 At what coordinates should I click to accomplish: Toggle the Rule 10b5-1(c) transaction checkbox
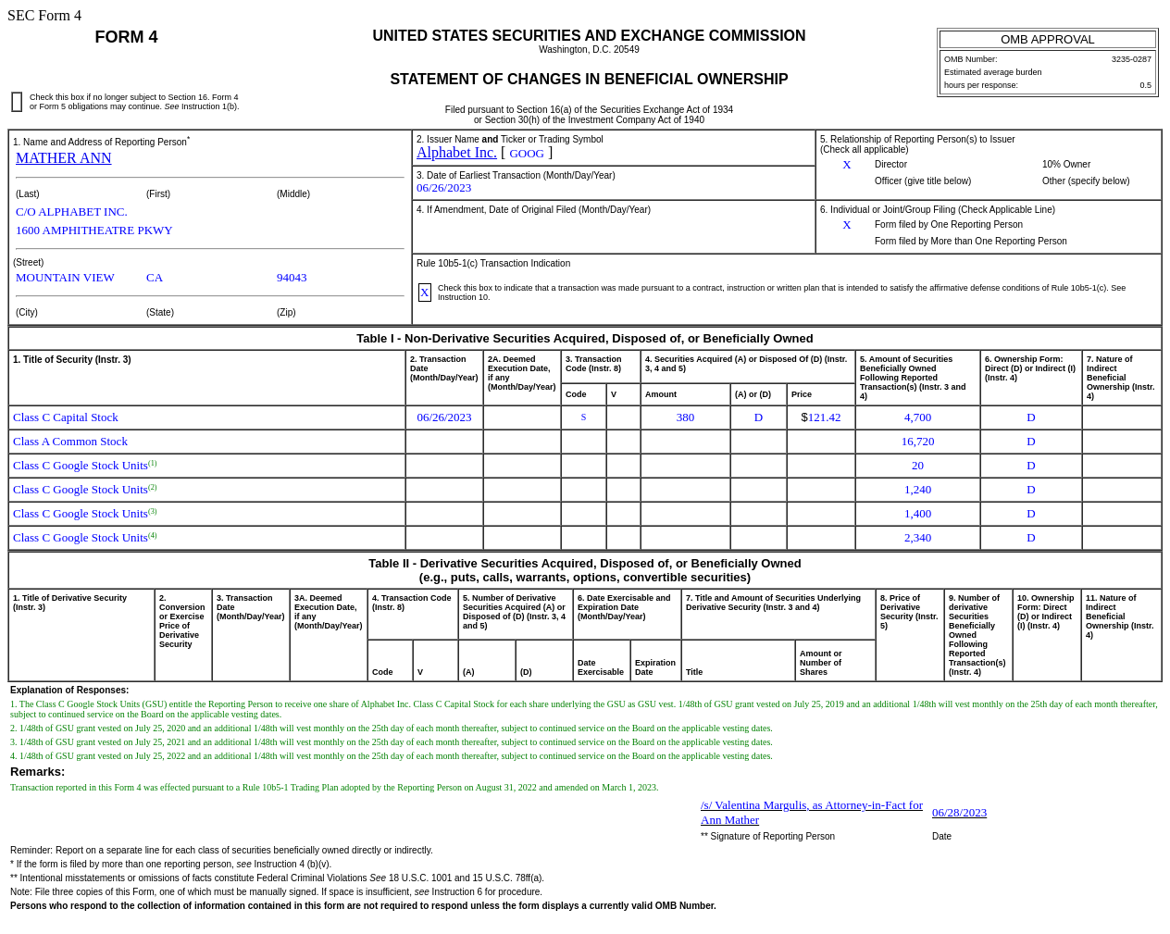[423, 291]
